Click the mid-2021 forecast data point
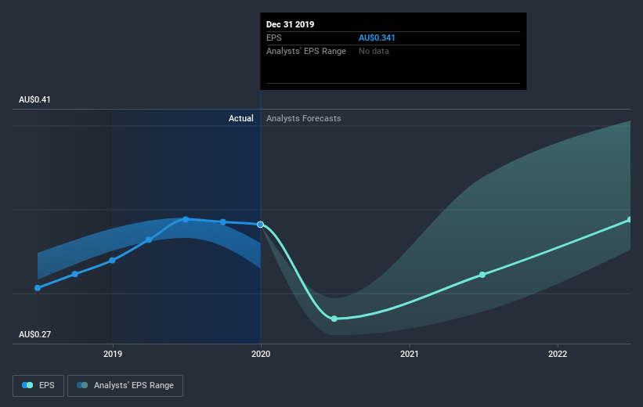 click(x=482, y=275)
